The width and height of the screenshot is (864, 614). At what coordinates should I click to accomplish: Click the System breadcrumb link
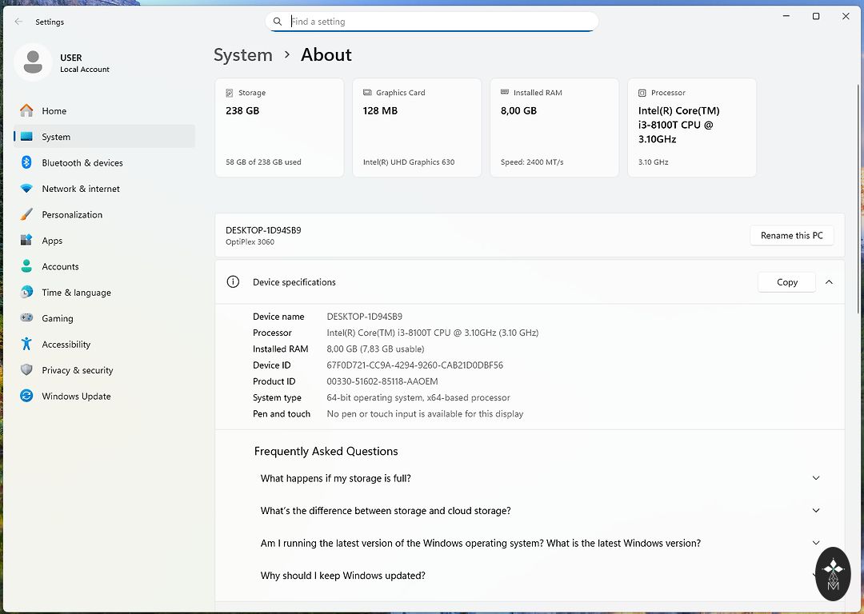(243, 55)
